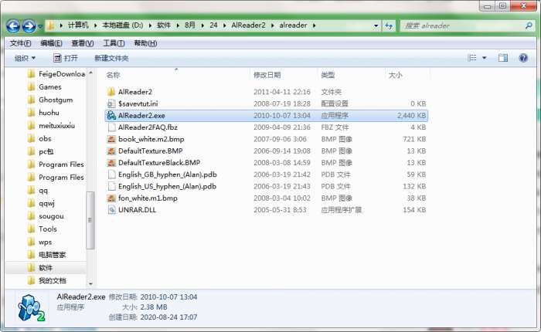Open qq folder in navigation pane
This screenshot has height=332, width=541.
pos(38,190)
